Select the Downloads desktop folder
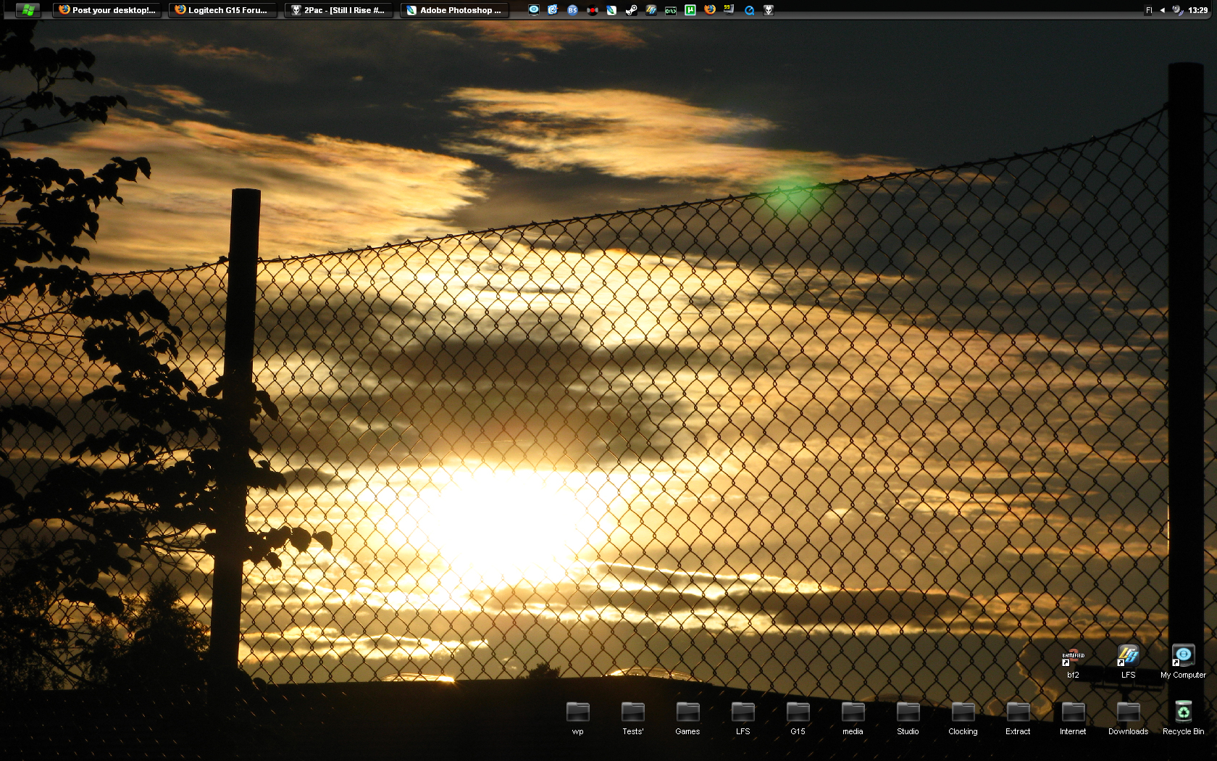The image size is (1217, 761). (x=1129, y=718)
